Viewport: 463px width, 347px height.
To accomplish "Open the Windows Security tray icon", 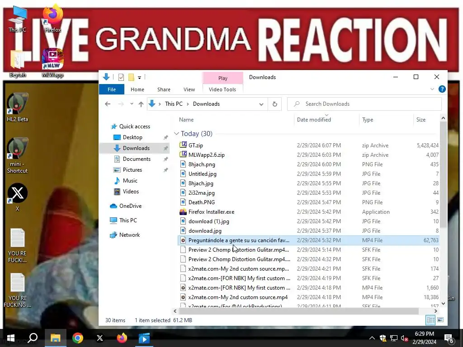I will pyautogui.click(x=383, y=338).
